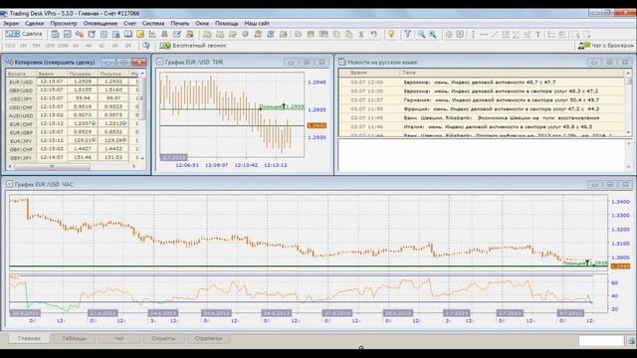The width and height of the screenshot is (637, 358).
Task: Open the Помощь menu
Action: [x=226, y=23]
